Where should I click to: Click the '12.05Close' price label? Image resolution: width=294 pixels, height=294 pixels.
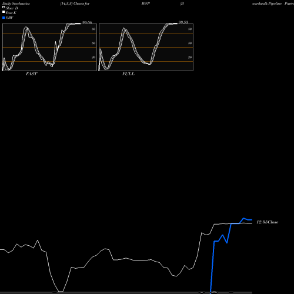[x=268, y=222]
